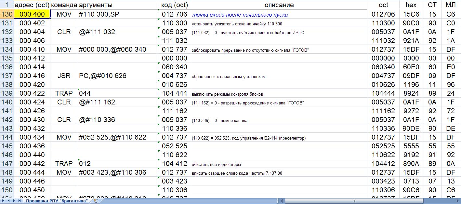This screenshot has height=204, width=461.
Task: Click hex cell 15C6
Action: 411,14
